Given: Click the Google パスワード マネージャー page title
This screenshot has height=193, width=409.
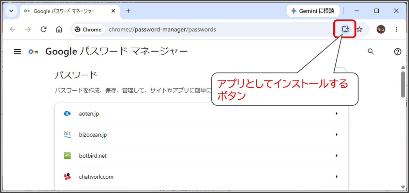Looking at the screenshot, I should point(117,52).
